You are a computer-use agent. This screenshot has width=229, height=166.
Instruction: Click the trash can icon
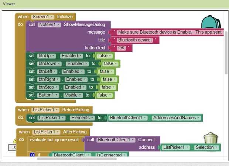(x=211, y=138)
